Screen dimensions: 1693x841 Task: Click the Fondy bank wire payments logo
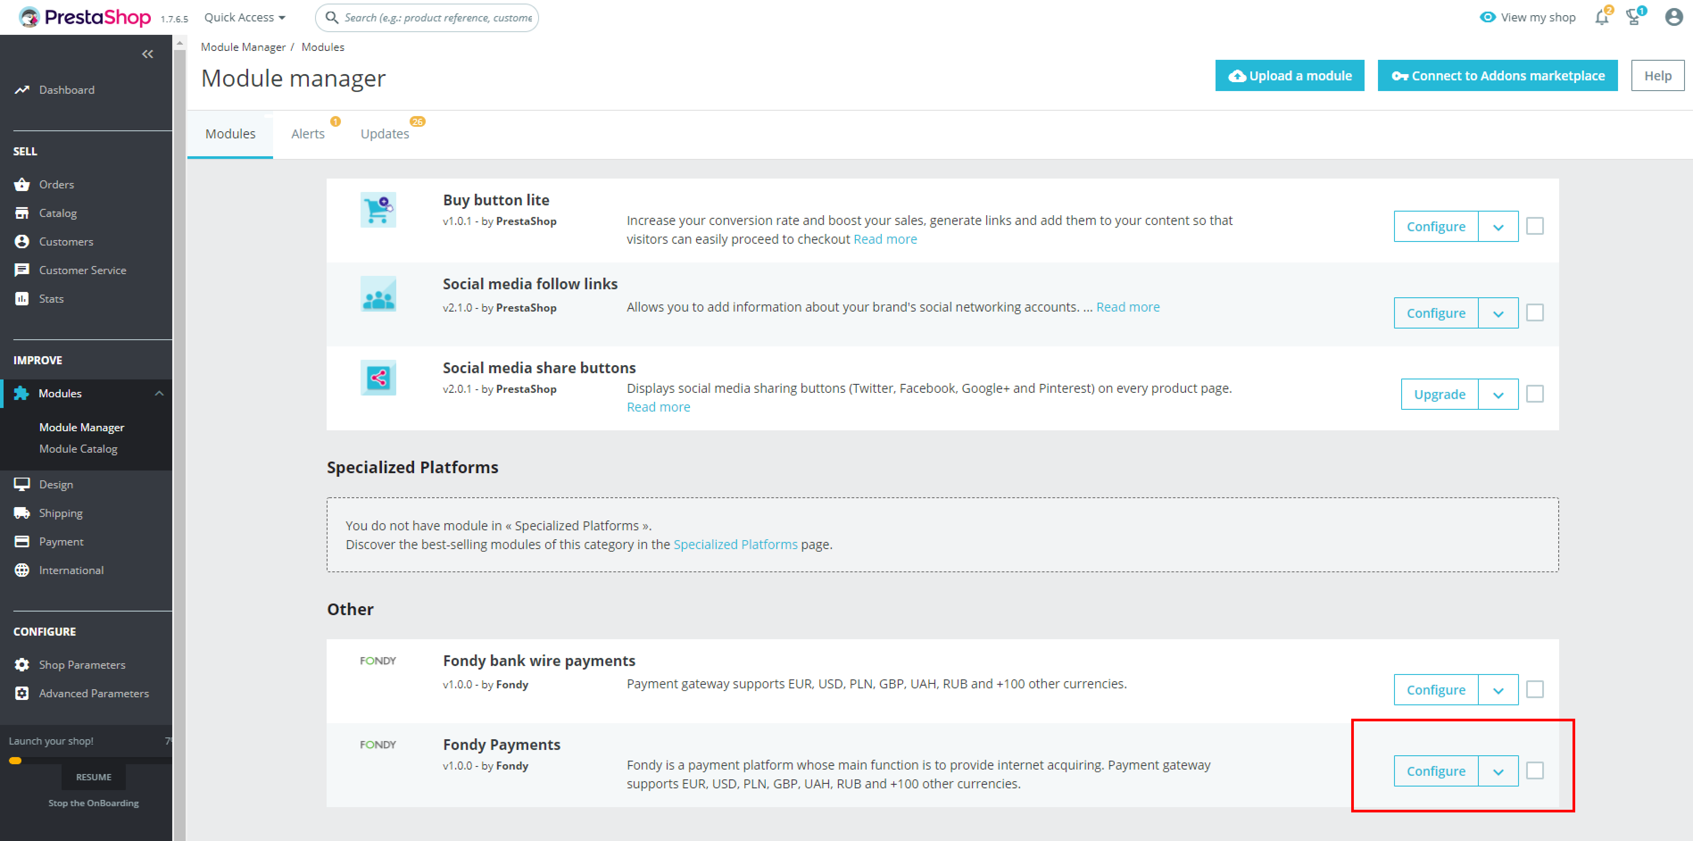click(x=378, y=661)
